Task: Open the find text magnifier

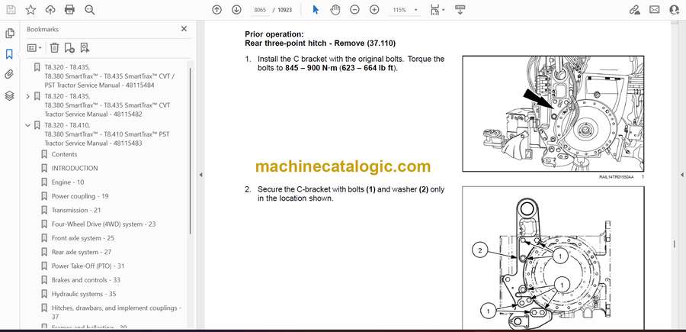Action: (x=90, y=10)
